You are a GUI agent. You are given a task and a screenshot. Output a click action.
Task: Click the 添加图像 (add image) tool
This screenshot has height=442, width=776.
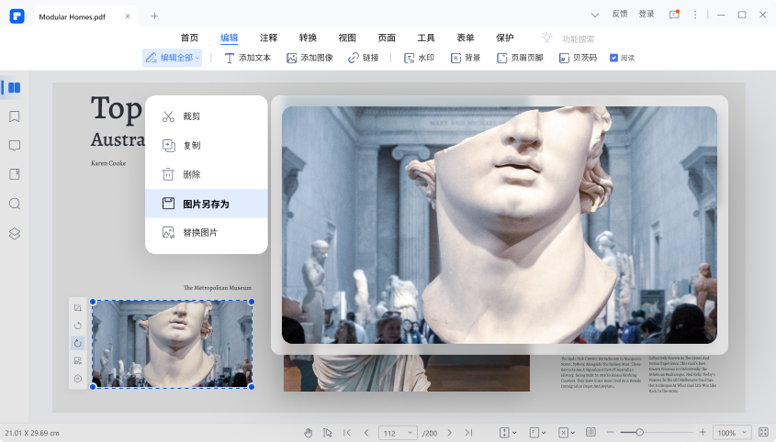click(x=309, y=58)
